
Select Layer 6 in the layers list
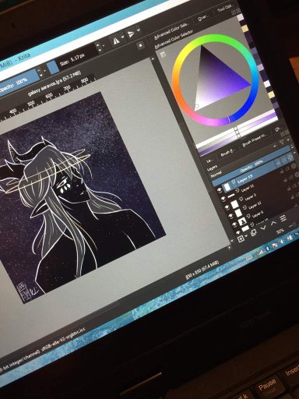[258, 214]
